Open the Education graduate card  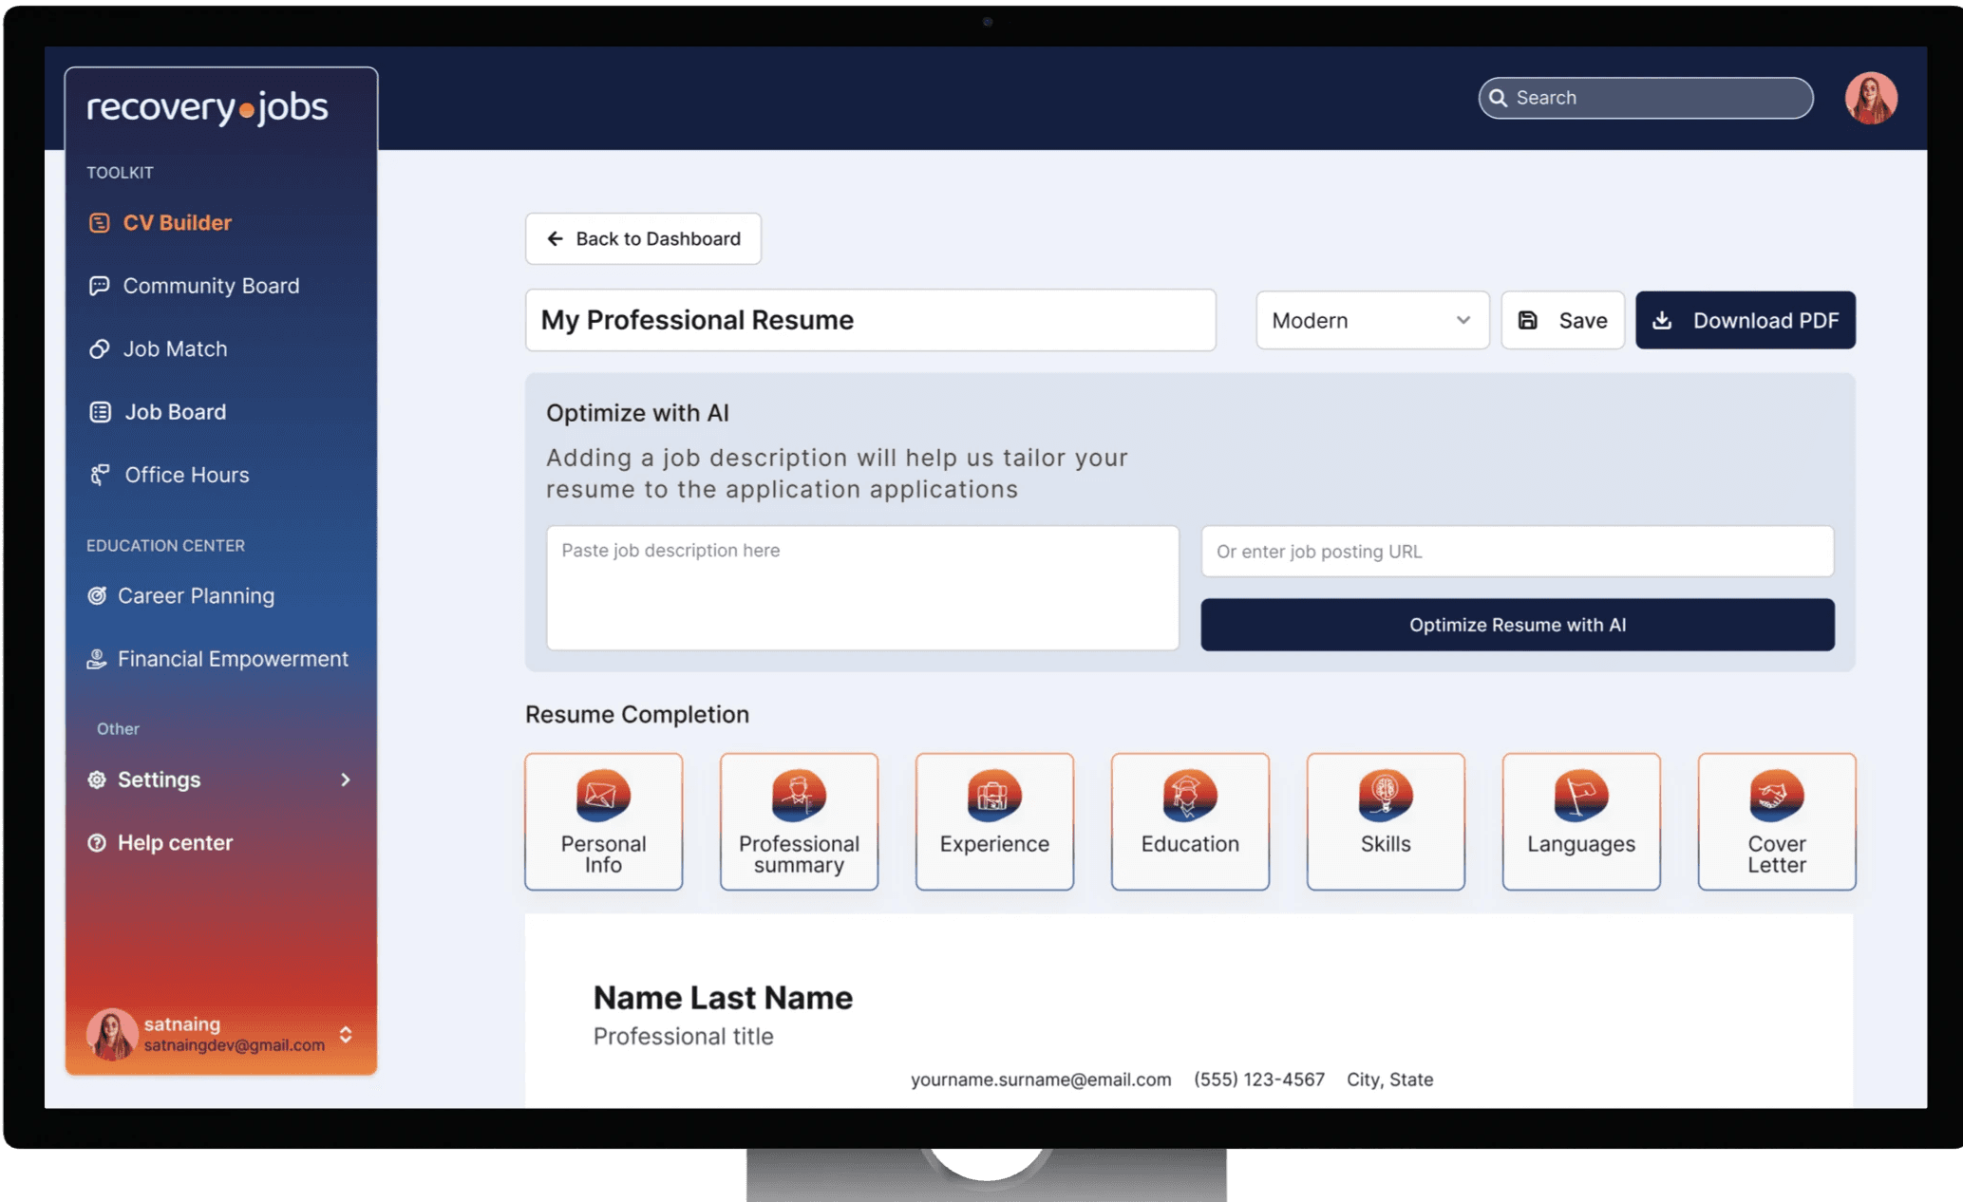coord(1190,821)
